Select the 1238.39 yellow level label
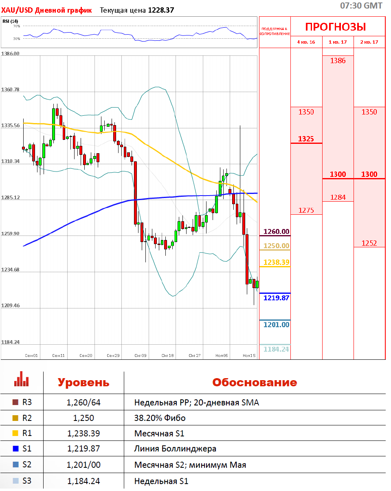 [x=276, y=262]
